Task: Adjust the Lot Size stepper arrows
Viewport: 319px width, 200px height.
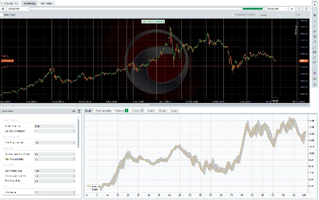Action: click(74, 131)
